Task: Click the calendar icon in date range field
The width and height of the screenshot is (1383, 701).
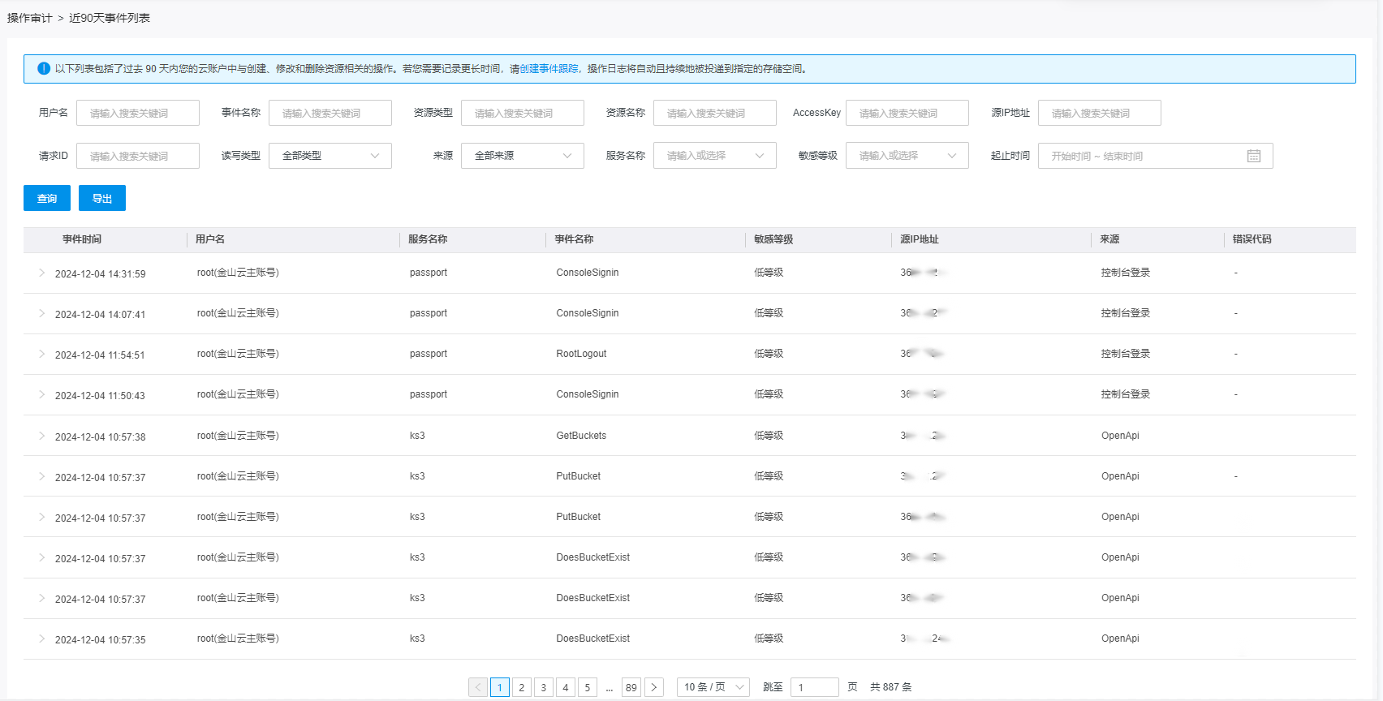Action: tap(1253, 156)
